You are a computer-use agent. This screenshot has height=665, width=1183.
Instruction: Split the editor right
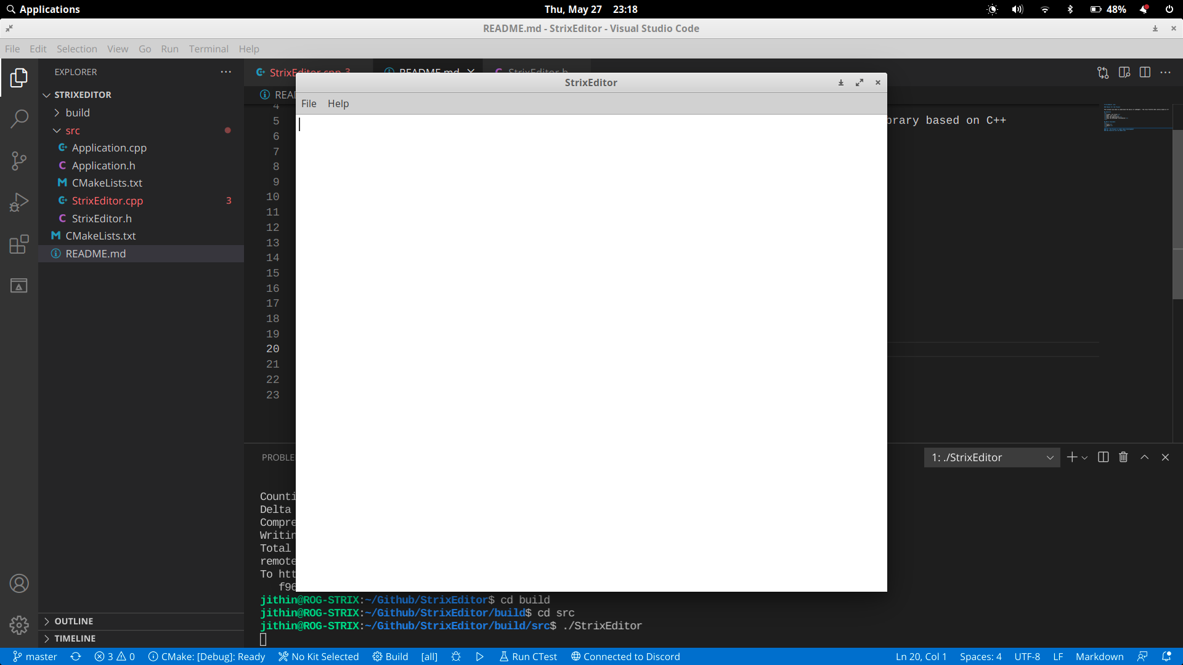pos(1145,72)
